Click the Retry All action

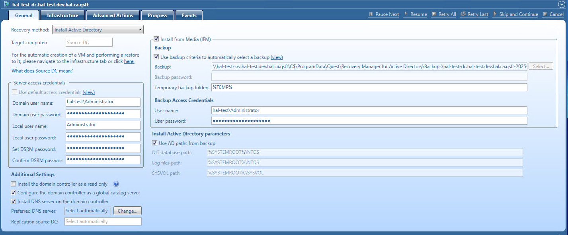click(x=443, y=14)
